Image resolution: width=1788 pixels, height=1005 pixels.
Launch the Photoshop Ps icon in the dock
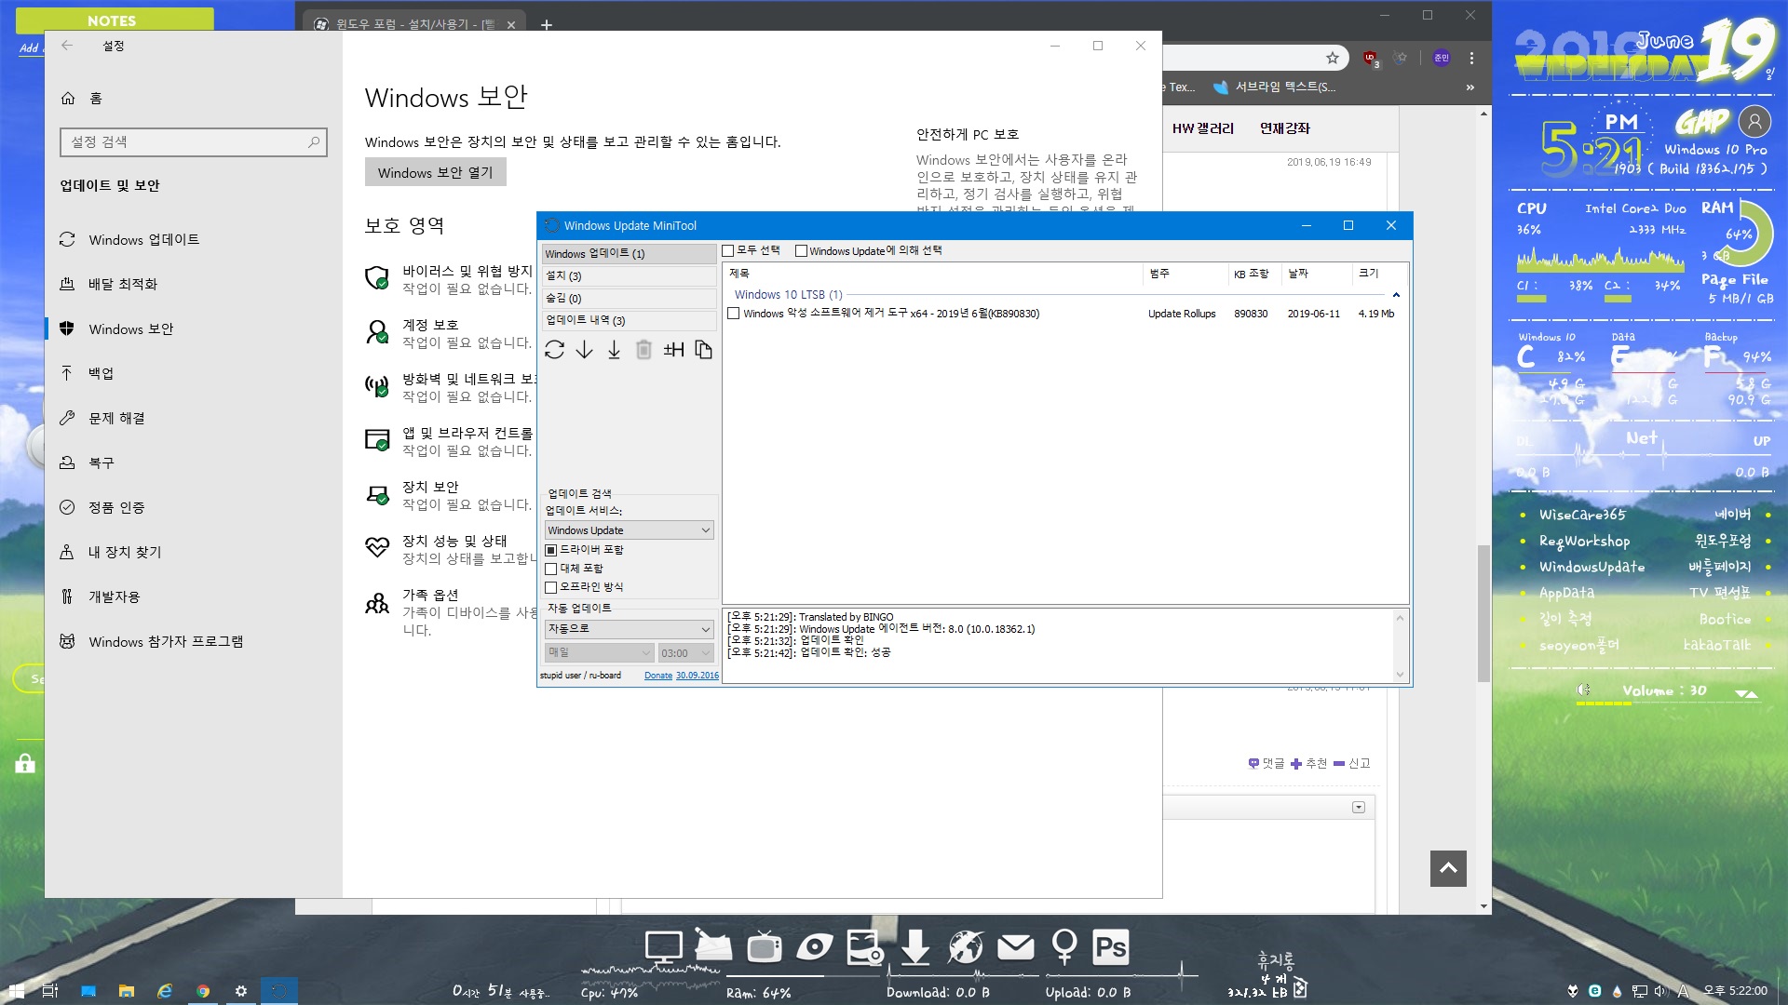[x=1111, y=947]
